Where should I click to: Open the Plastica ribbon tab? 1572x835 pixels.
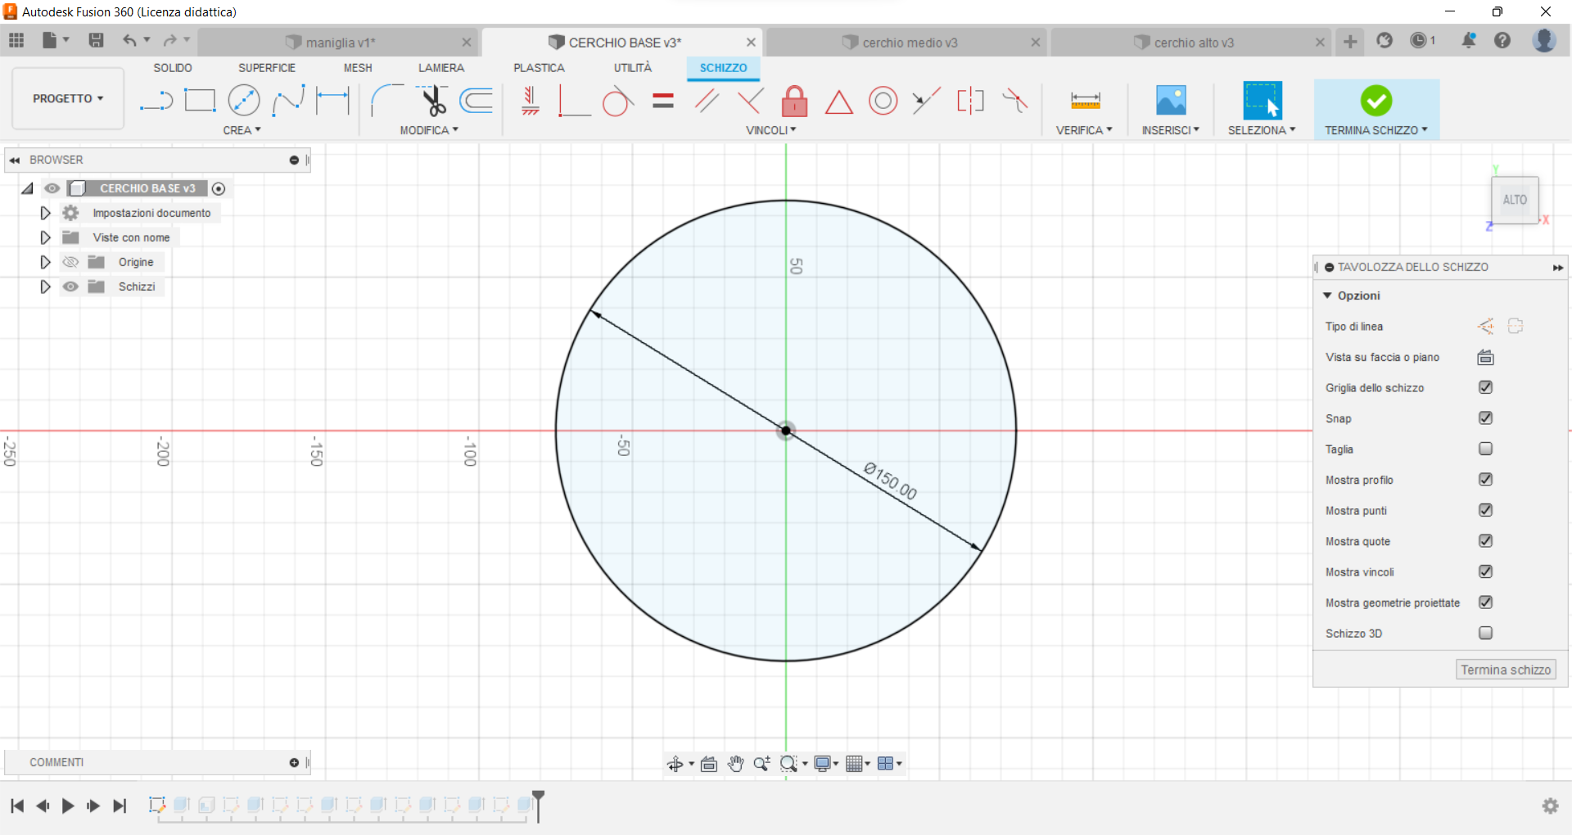[538, 68]
